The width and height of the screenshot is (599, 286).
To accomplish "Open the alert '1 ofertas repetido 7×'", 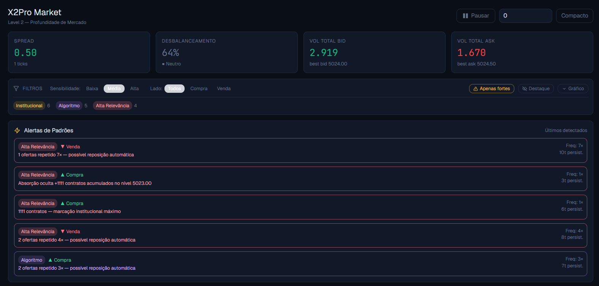I will [x=300, y=151].
